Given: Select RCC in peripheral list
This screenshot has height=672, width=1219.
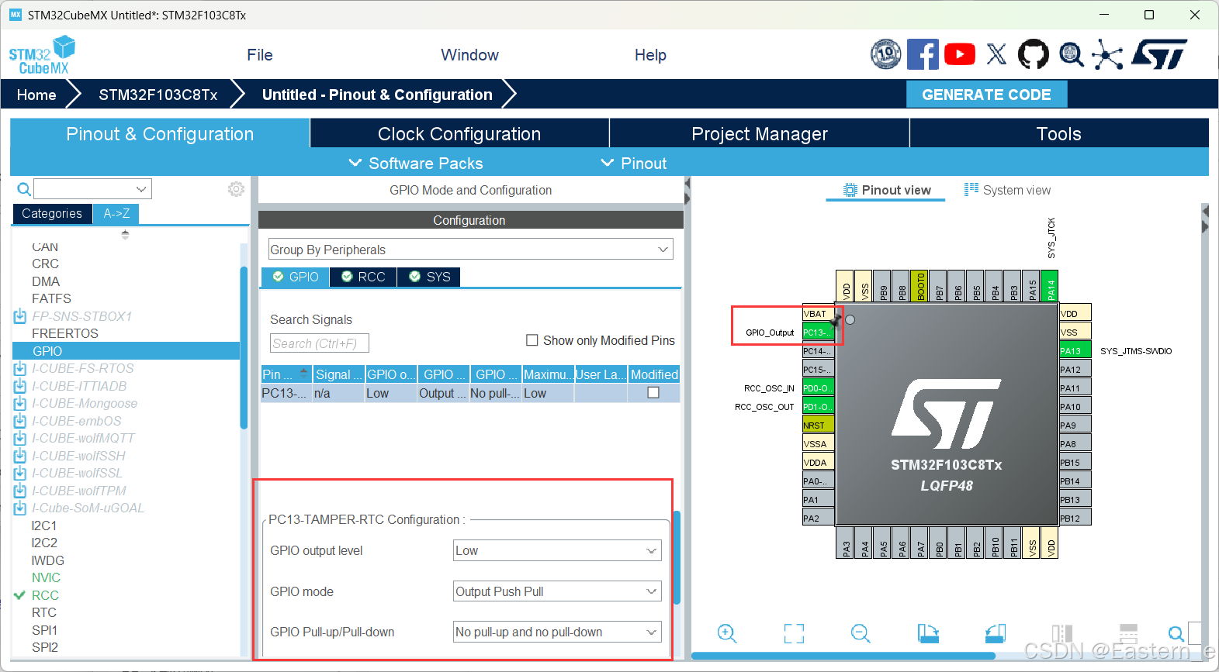Looking at the screenshot, I should click(x=45, y=595).
